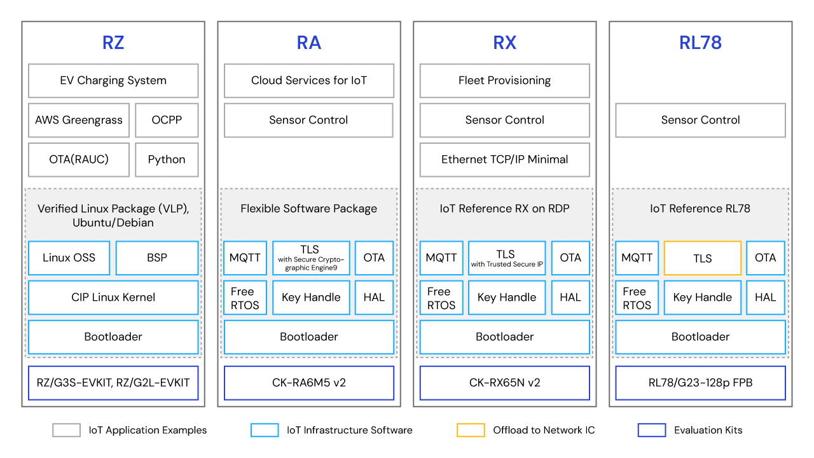Expand the Verified Linux Package section
Screen dimensions: 814x458
click(113, 216)
